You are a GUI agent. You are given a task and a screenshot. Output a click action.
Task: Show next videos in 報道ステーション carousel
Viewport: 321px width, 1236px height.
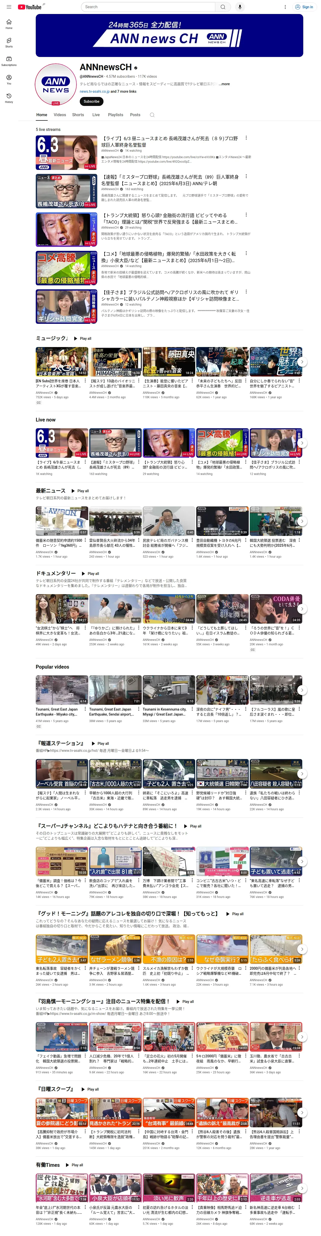(301, 774)
